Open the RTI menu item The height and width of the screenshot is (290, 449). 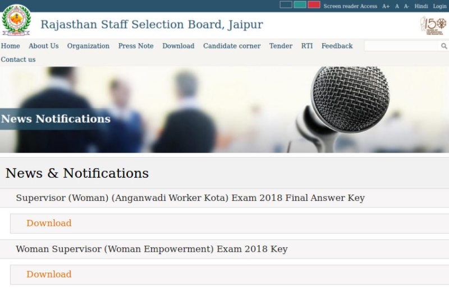306,46
